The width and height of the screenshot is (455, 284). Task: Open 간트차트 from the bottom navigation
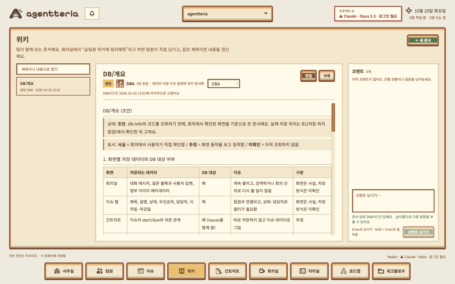(227, 271)
